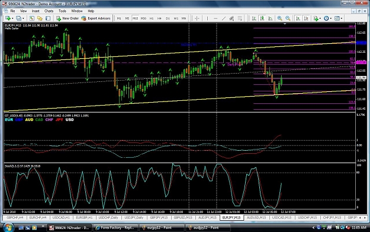Toggle the Terminal window icon
The height and width of the screenshot is (232, 370).
pos(48,18)
